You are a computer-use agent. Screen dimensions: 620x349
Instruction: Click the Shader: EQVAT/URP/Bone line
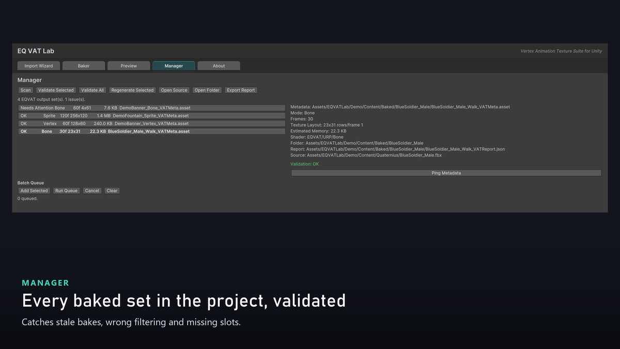[x=317, y=137]
